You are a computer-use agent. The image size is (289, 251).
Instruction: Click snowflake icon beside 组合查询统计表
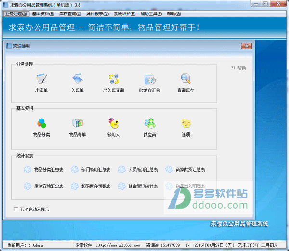point(122,186)
